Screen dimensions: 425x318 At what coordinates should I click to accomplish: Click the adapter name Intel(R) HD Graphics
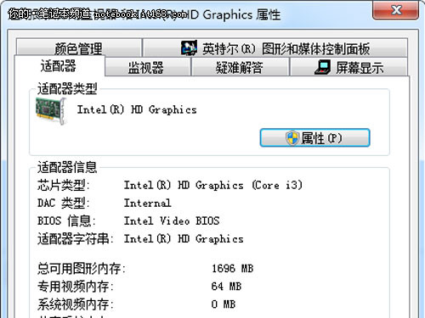137,109
